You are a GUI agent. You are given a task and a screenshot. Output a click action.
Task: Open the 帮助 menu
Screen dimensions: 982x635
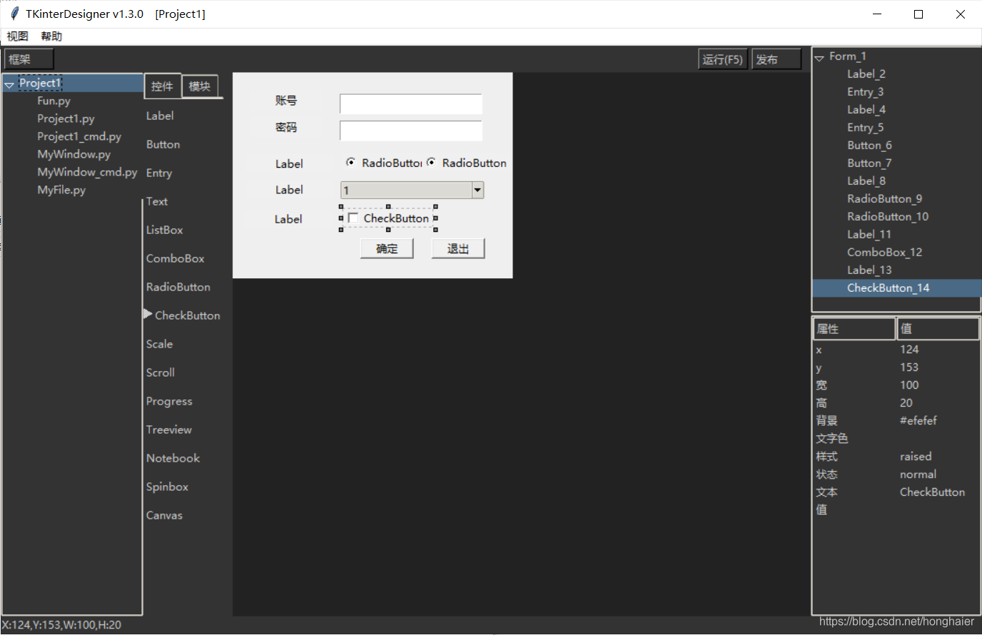coord(51,36)
